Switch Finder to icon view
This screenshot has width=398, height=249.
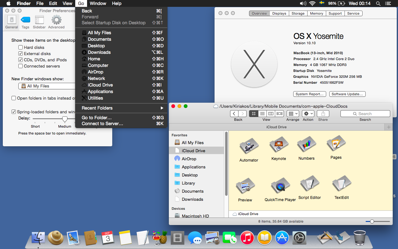[x=253, y=114]
